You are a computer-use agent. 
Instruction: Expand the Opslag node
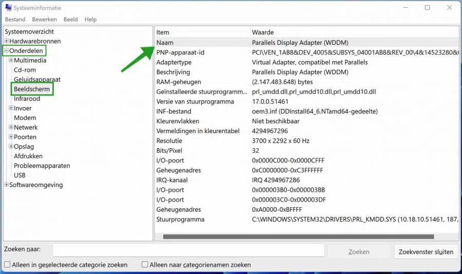click(x=11, y=147)
